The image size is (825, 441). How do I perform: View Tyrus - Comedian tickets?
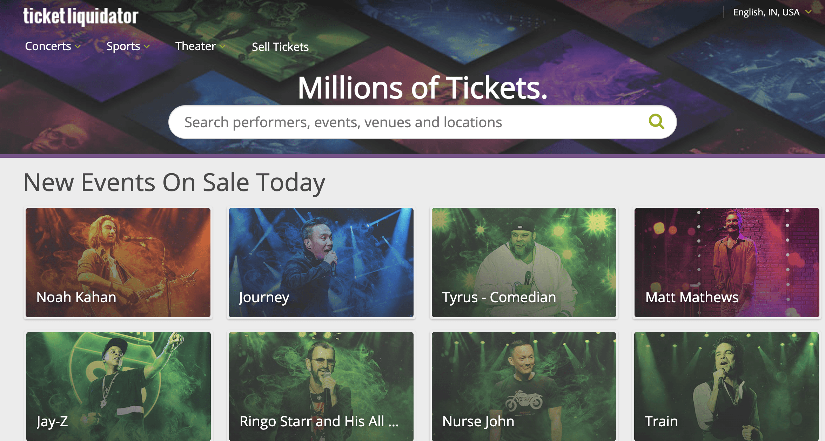524,263
